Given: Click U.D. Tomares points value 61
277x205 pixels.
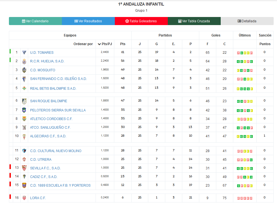Looking at the screenshot, I should [x=123, y=52].
